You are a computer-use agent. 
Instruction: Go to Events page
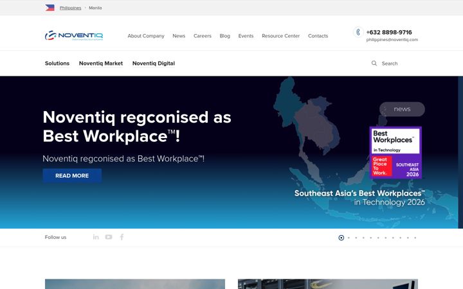point(246,36)
